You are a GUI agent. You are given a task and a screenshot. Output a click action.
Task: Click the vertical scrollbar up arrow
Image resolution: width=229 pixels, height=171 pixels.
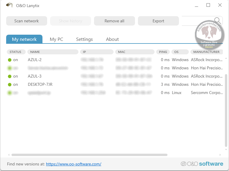(x=226, y=58)
